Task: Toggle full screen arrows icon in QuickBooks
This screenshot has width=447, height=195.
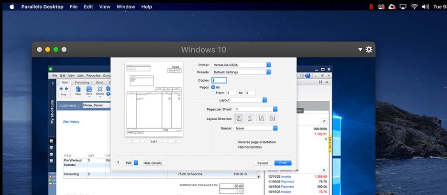Action: click(x=320, y=82)
